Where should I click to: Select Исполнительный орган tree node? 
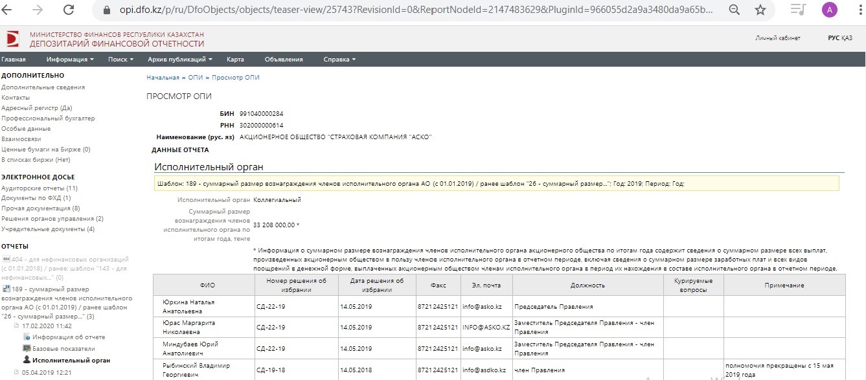pyautogui.click(x=71, y=360)
